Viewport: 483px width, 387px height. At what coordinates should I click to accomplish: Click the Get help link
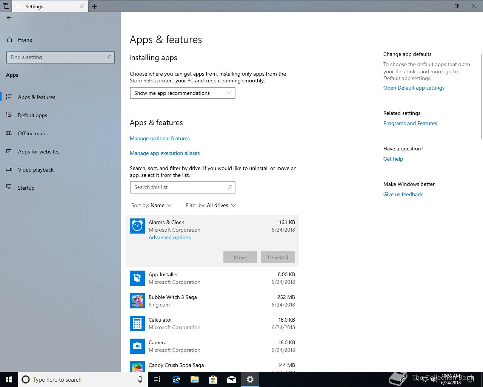393,159
